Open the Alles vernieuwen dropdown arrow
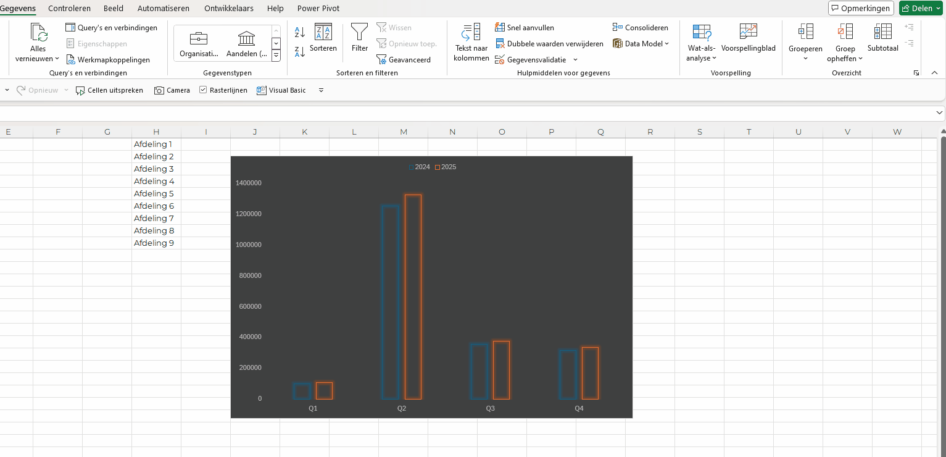 tap(57, 59)
